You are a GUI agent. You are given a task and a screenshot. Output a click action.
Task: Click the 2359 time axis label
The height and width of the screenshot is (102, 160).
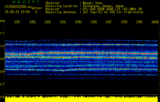click(x=139, y=22)
